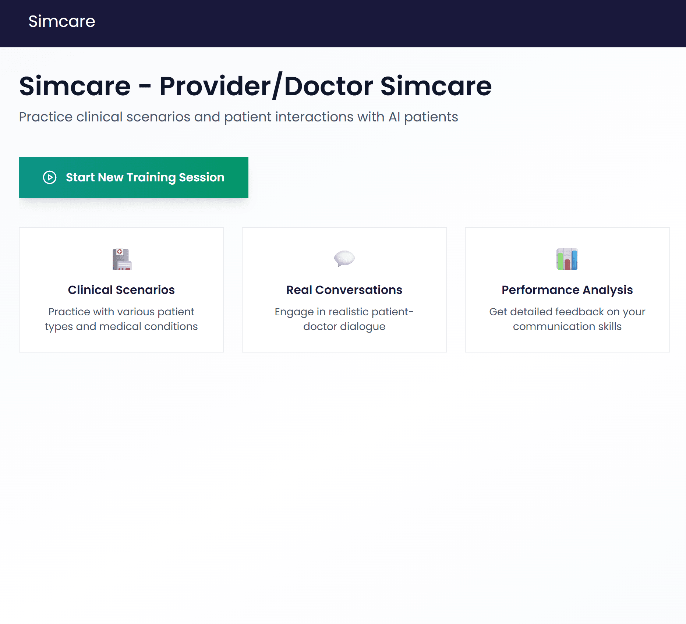This screenshot has height=624, width=686.
Task: Click the 'types and medical conditions' text line
Action: point(121,326)
